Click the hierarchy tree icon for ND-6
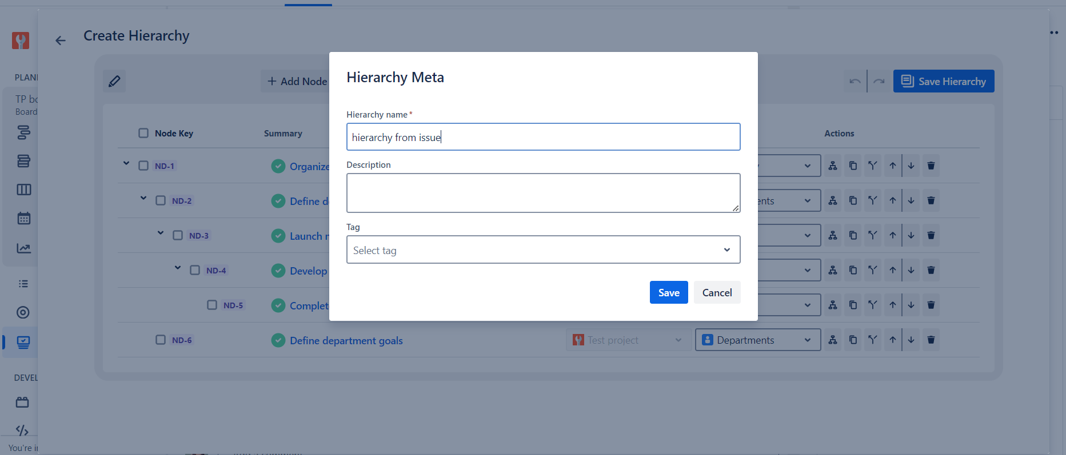 pyautogui.click(x=833, y=340)
